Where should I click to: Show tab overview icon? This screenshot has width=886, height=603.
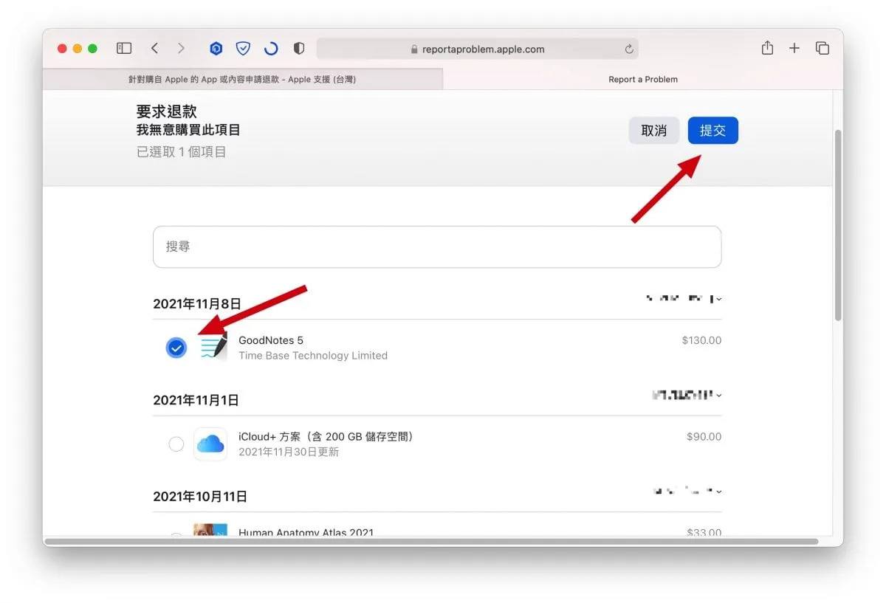(822, 49)
